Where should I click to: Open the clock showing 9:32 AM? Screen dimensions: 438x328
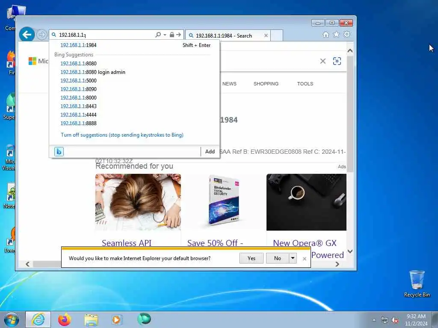point(416,320)
